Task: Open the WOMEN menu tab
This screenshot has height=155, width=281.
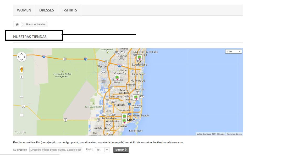Action: (x=24, y=10)
